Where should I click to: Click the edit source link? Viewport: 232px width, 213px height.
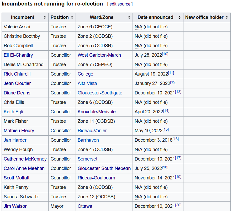(120, 4)
